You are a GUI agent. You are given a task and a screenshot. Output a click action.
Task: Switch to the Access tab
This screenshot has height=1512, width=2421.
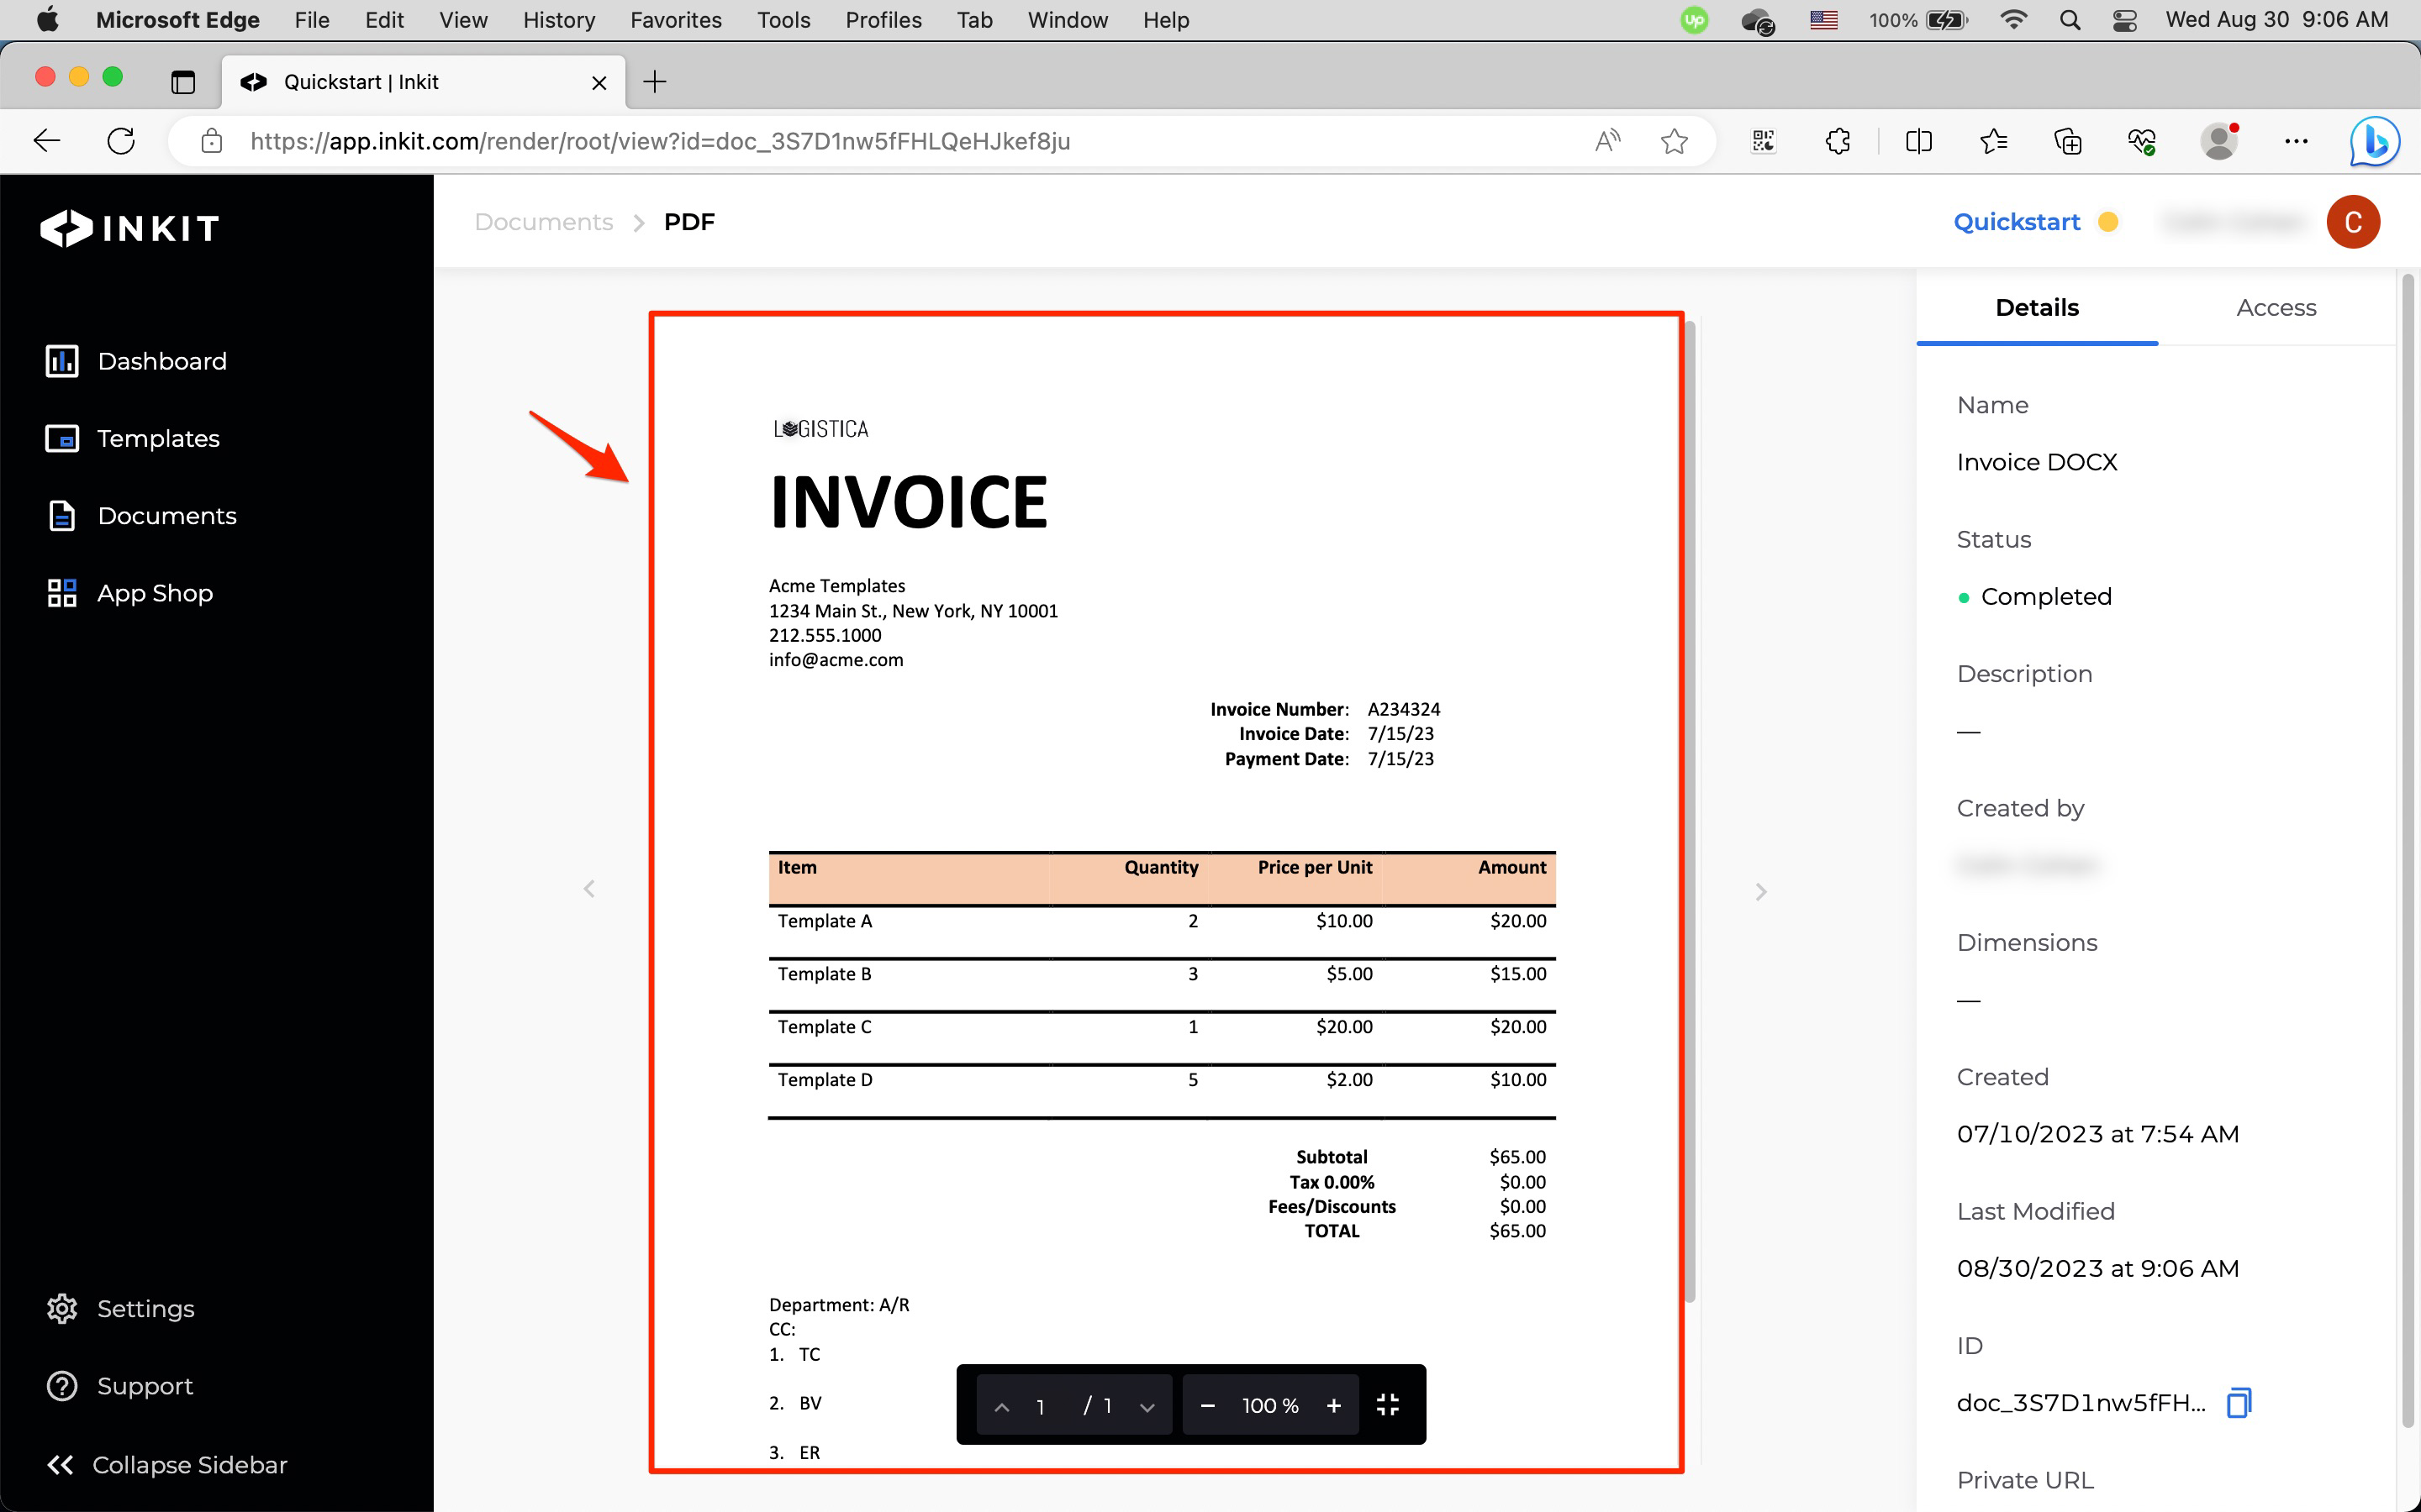(2276, 308)
